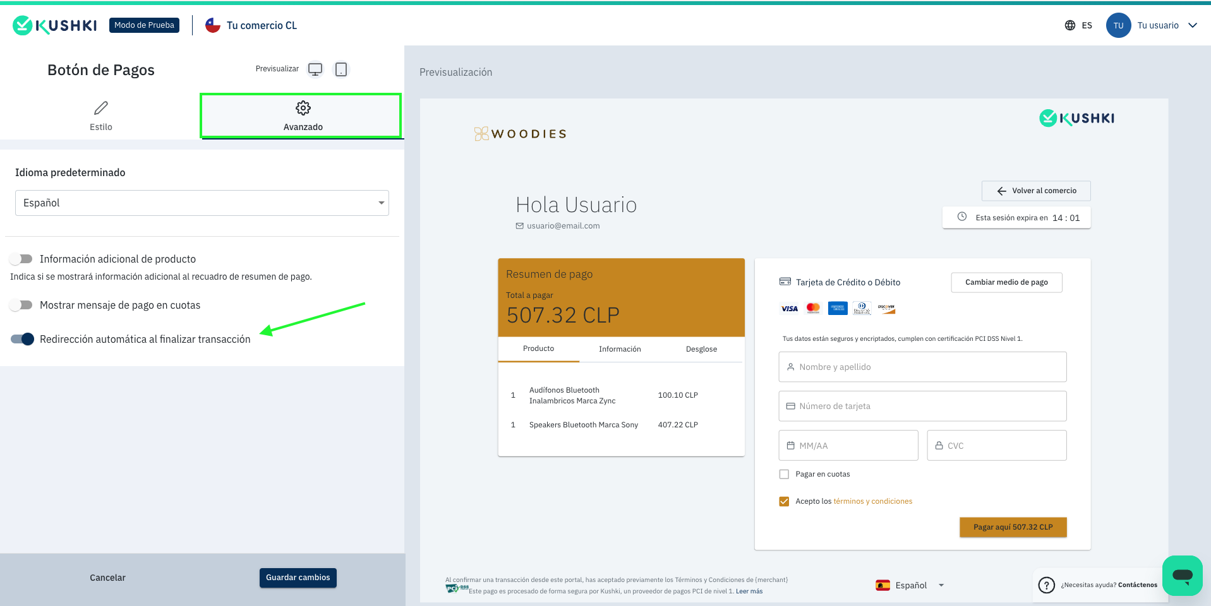Click the Chile flag icon

(x=213, y=25)
